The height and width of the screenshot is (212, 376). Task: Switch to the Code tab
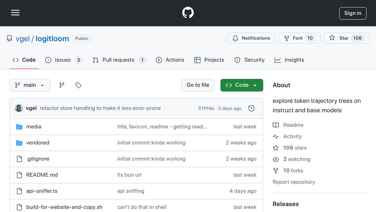coord(24,60)
